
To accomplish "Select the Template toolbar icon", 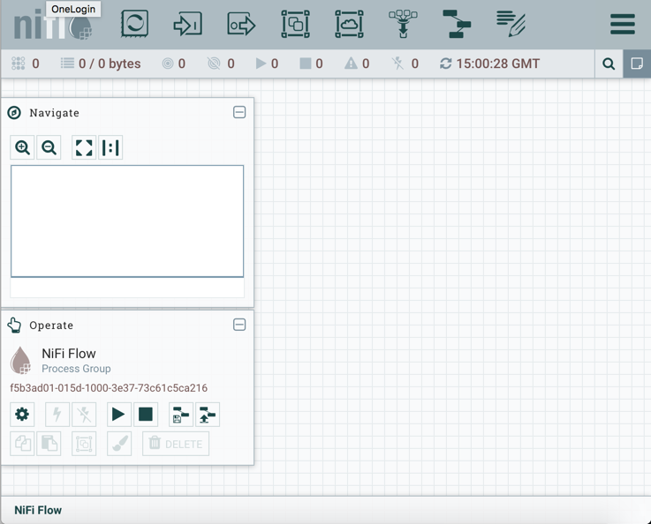I will (457, 24).
